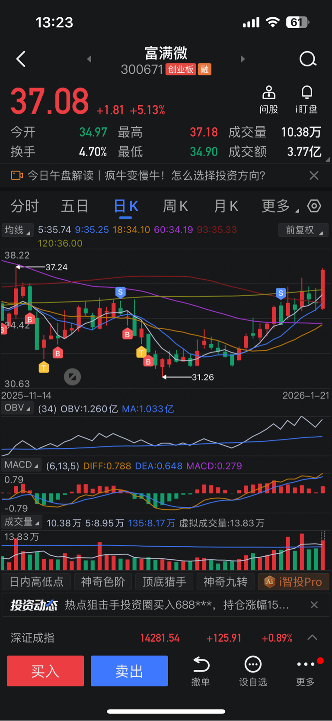Screen dimensions: 332x721
Task: Tap the 撤单 undo icon
Action: 201,664
